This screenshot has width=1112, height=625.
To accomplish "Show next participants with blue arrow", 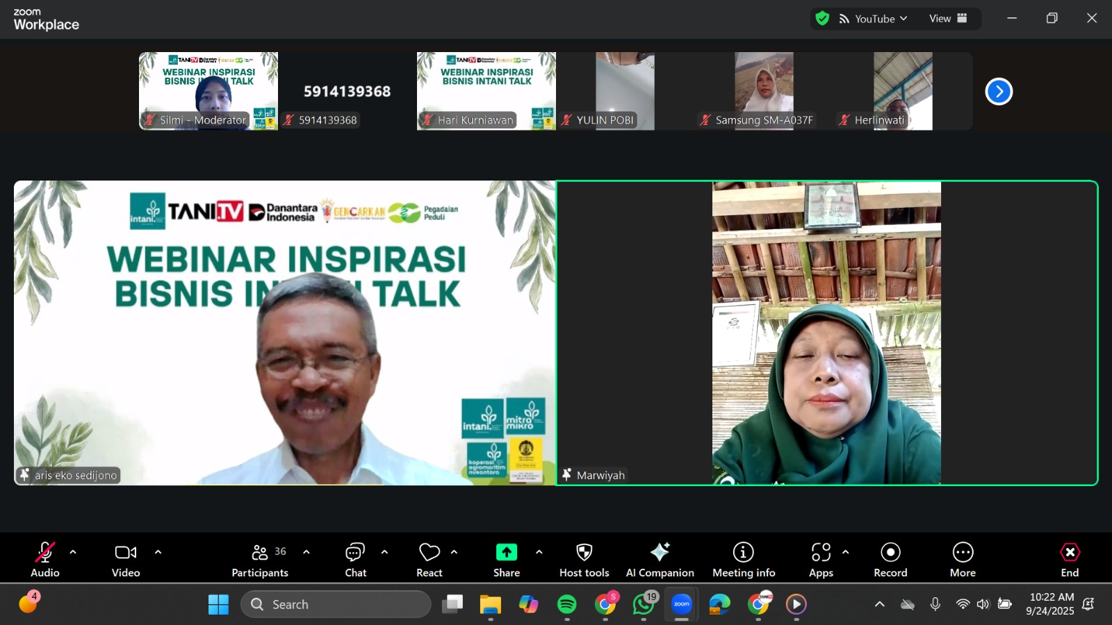I will (999, 92).
